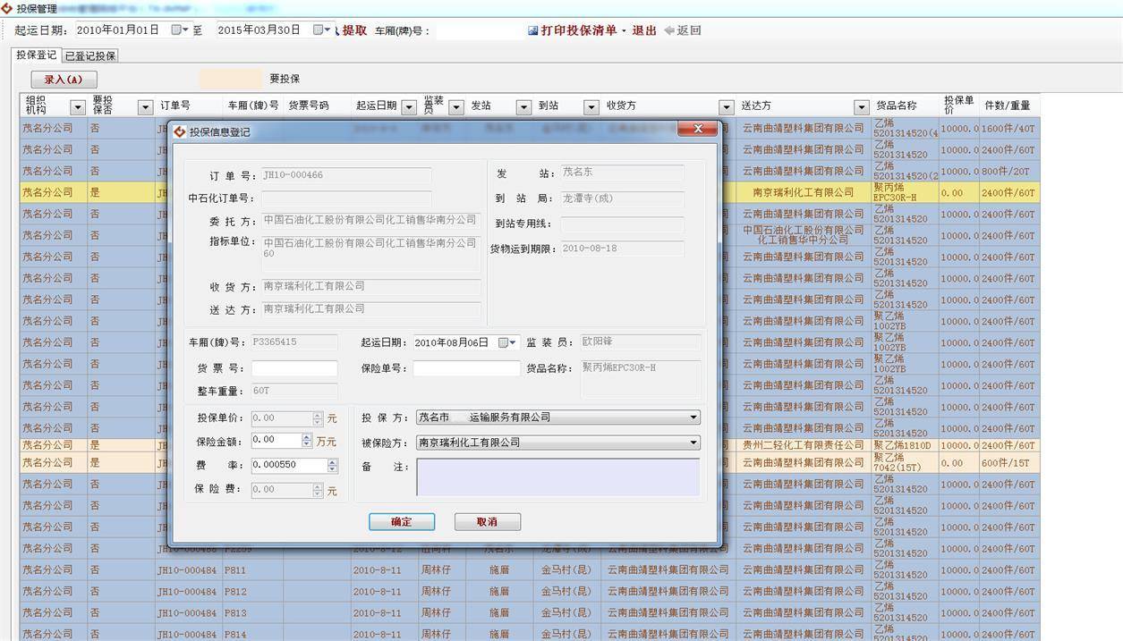Expand the 被保险方 dropdown
Viewport: 1123px width, 641px height.
click(693, 443)
